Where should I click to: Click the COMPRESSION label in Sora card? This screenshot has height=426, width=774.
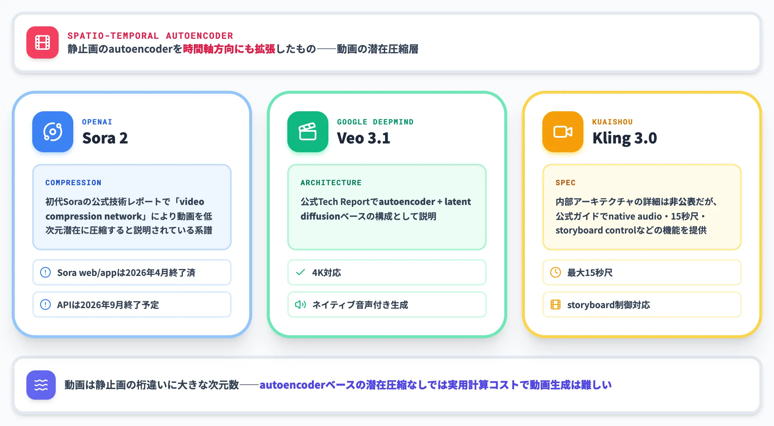coord(73,183)
